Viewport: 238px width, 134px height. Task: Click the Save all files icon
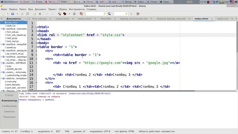(28, 14)
